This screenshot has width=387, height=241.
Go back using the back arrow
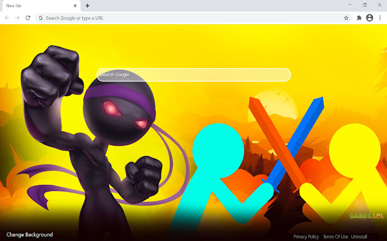(7, 18)
